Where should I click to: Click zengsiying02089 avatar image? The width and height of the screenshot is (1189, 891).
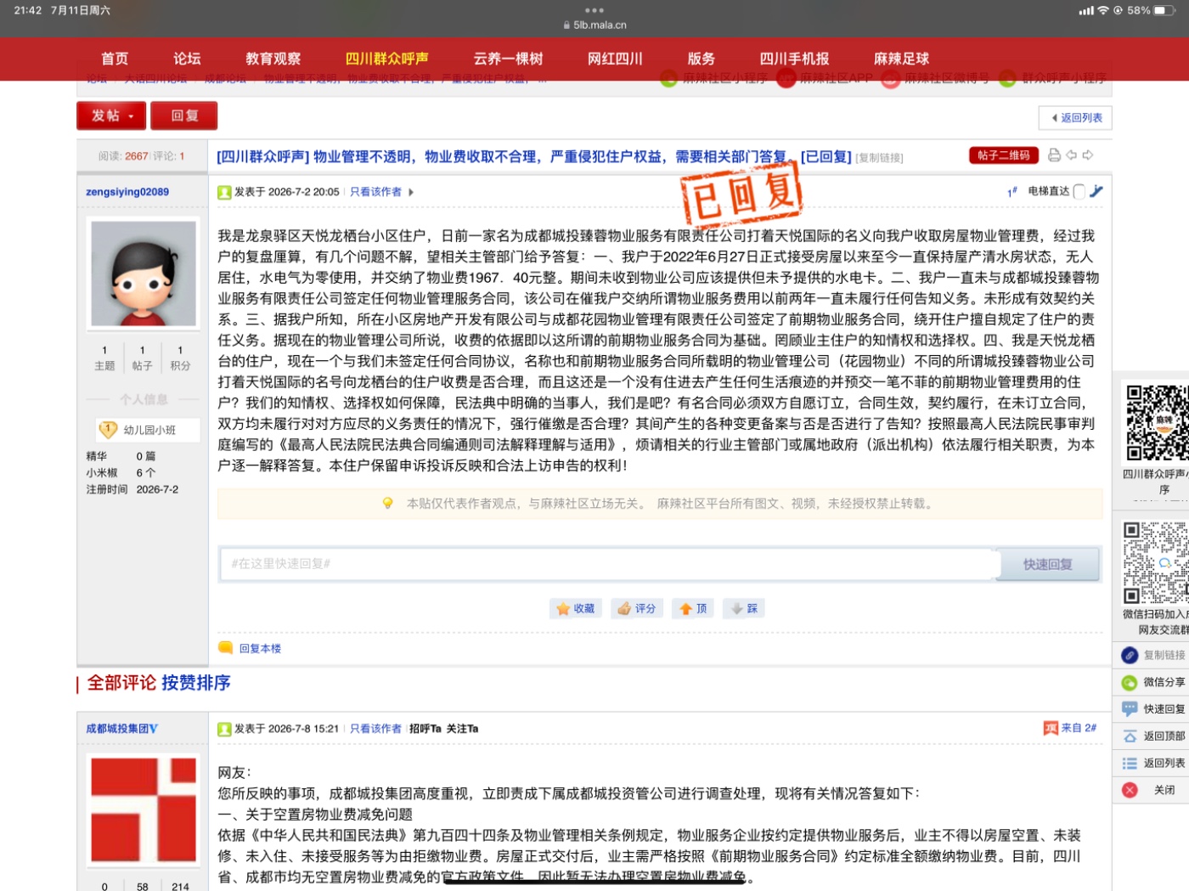[x=144, y=274]
